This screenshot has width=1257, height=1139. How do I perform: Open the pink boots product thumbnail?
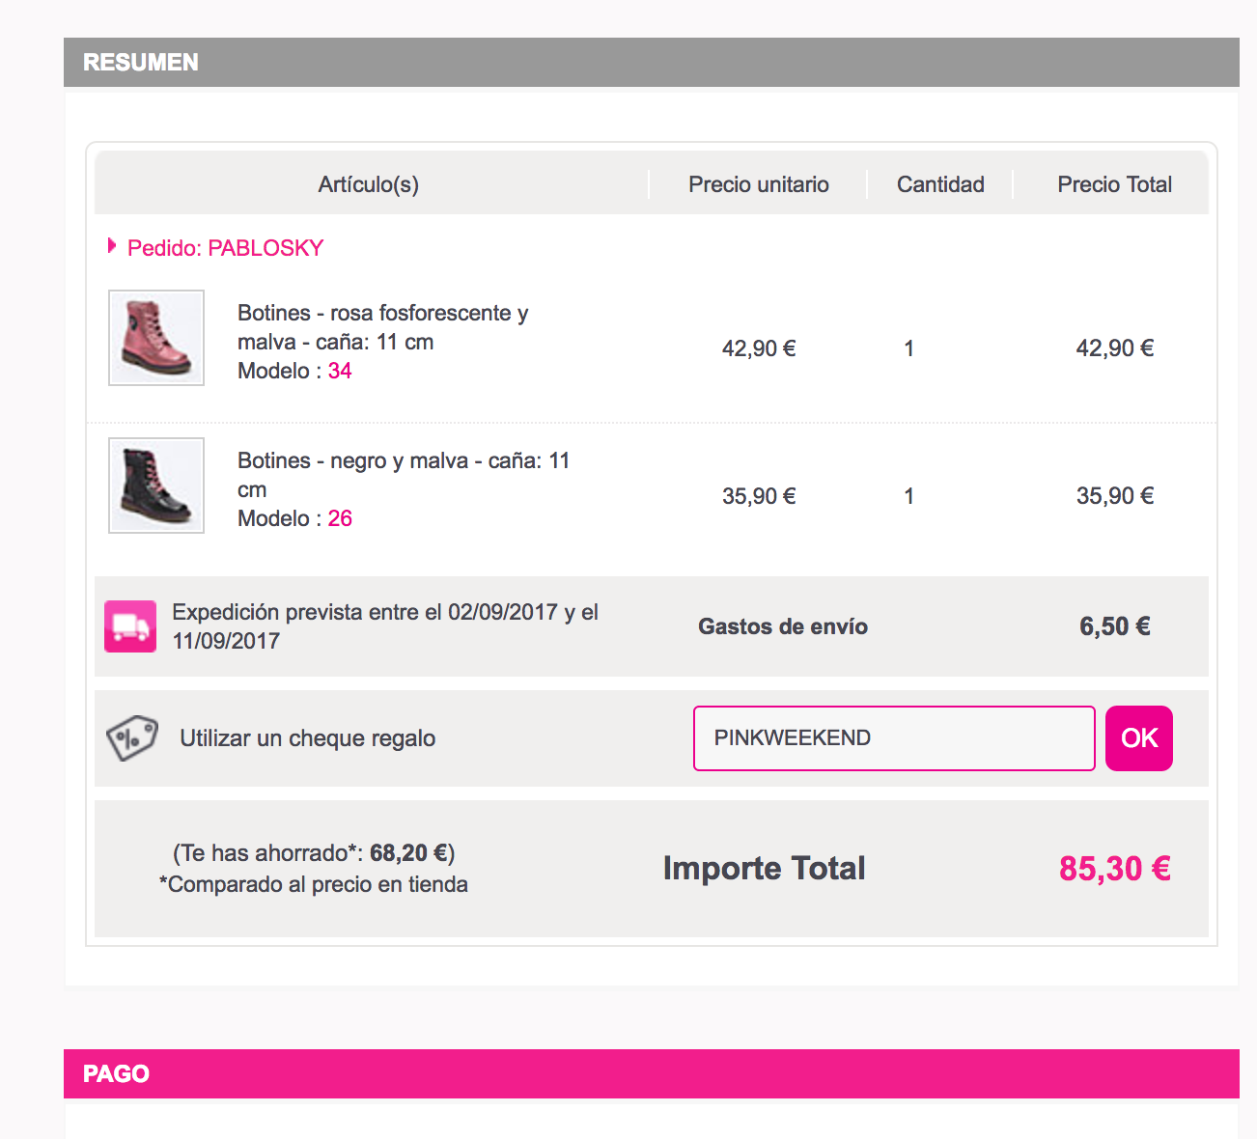156,338
